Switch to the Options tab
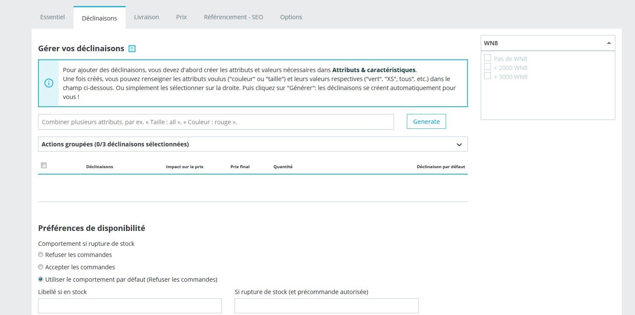This screenshot has height=315, width=635. pos(291,17)
